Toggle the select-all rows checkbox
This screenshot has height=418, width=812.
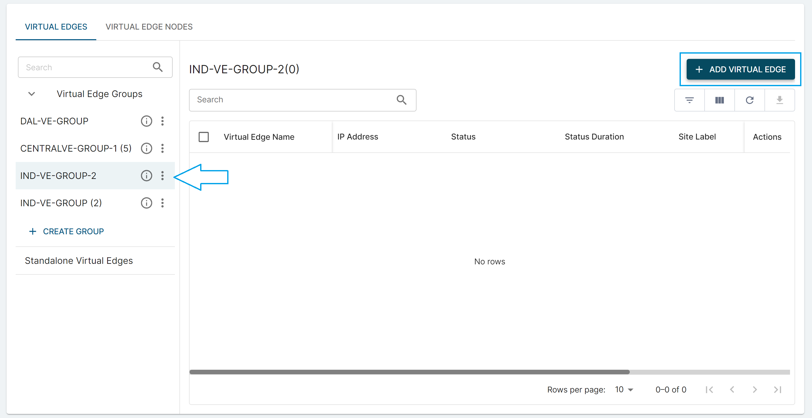204,137
